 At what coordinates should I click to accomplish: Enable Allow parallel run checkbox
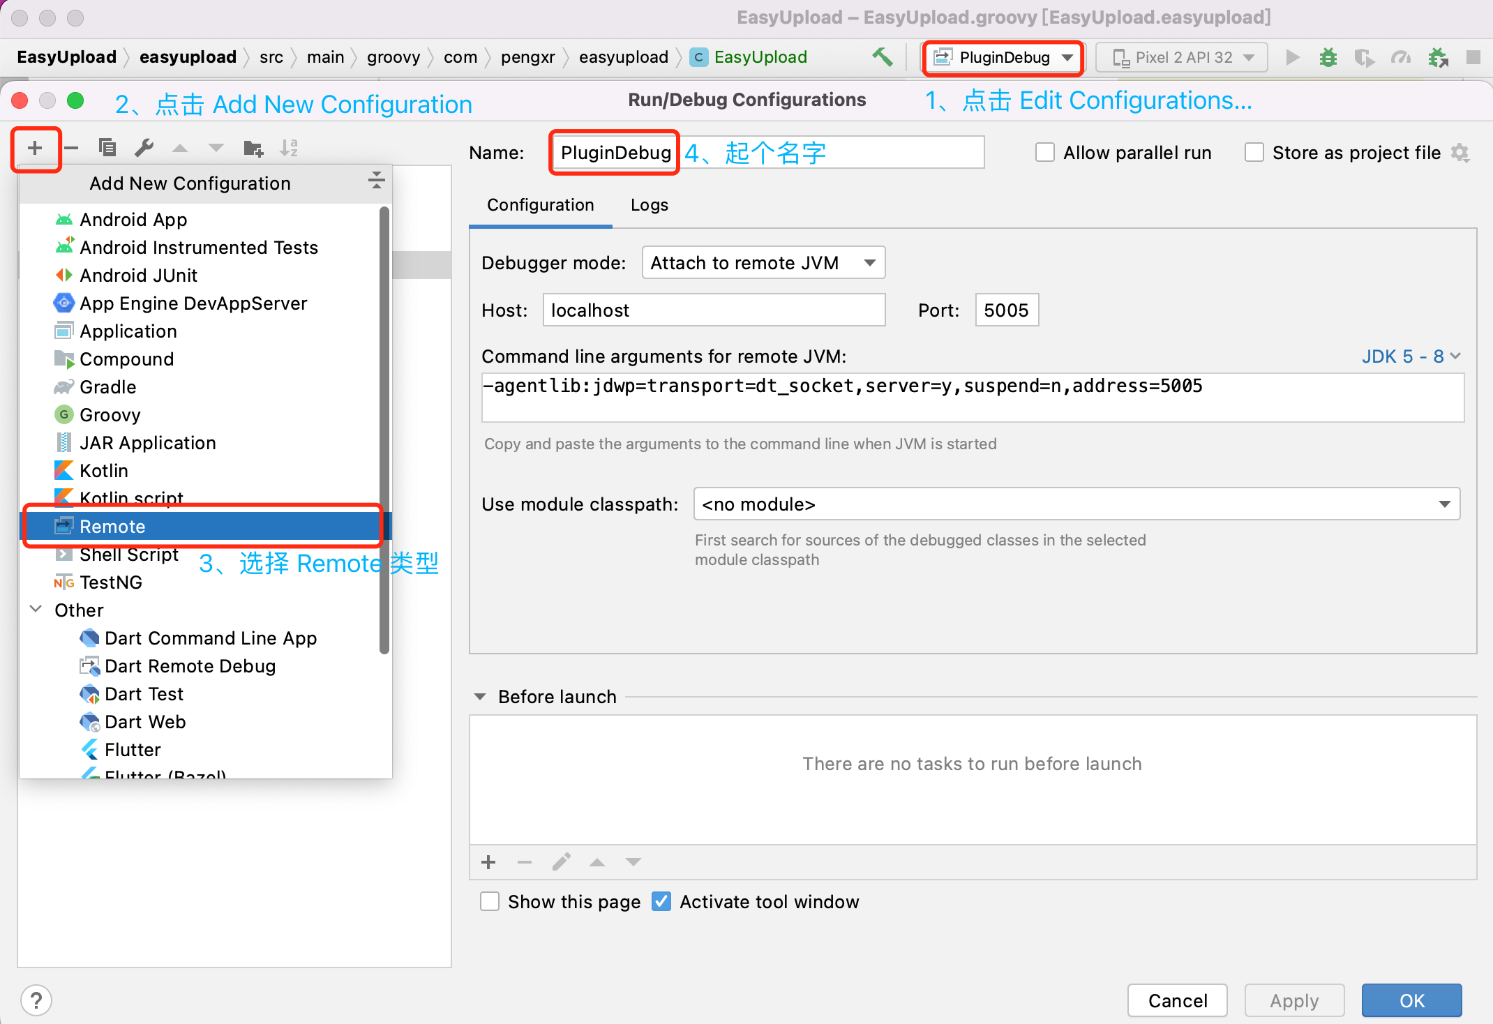tap(1044, 153)
